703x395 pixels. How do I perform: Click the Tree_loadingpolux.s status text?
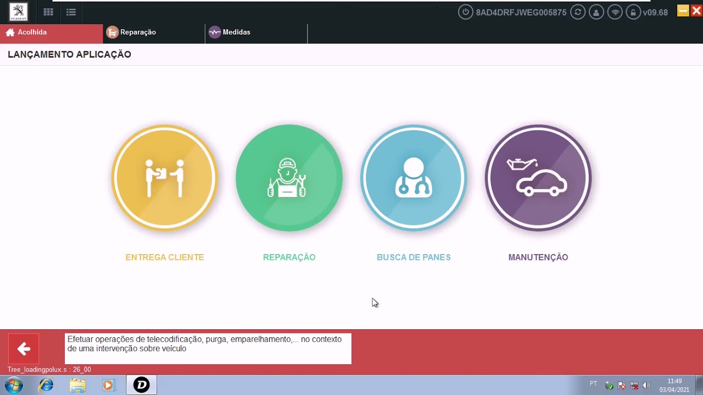[49, 370]
